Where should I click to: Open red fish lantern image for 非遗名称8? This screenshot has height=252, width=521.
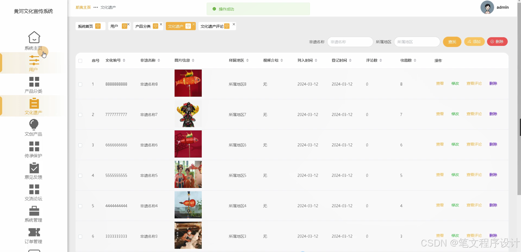tap(188, 83)
